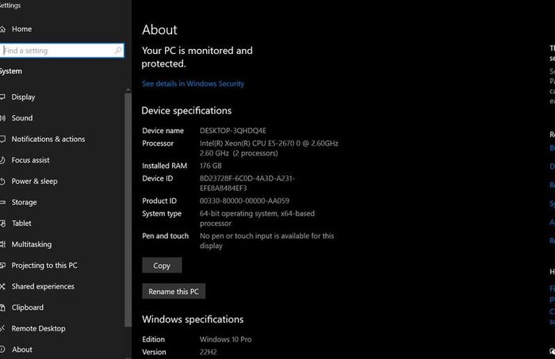Click the Storage drive icon
Viewport: 555px width, 359px height.
coord(2,202)
